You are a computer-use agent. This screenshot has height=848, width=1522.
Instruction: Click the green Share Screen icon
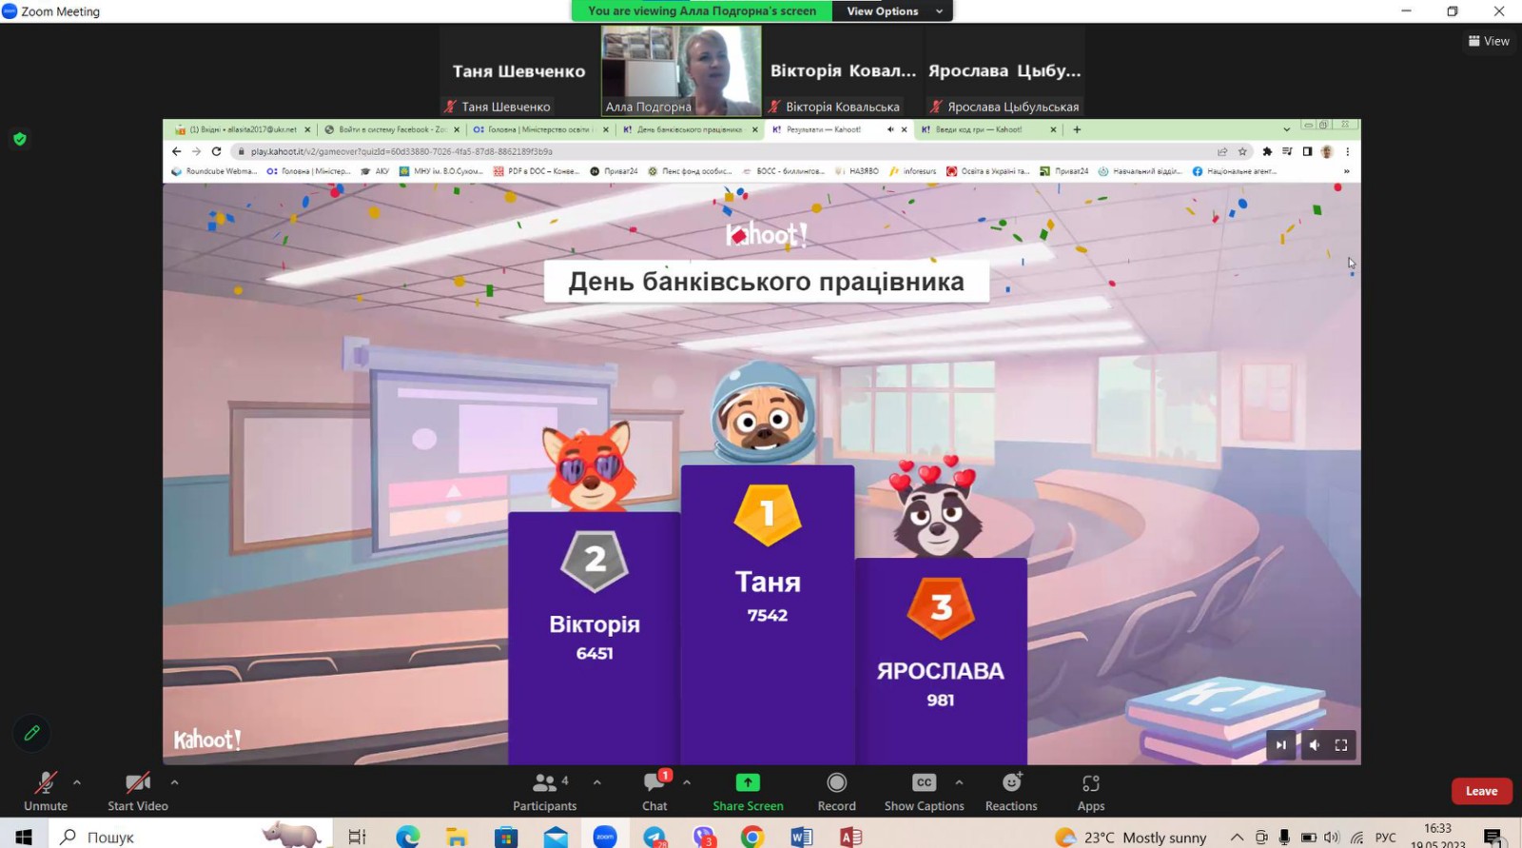pyautogui.click(x=748, y=782)
